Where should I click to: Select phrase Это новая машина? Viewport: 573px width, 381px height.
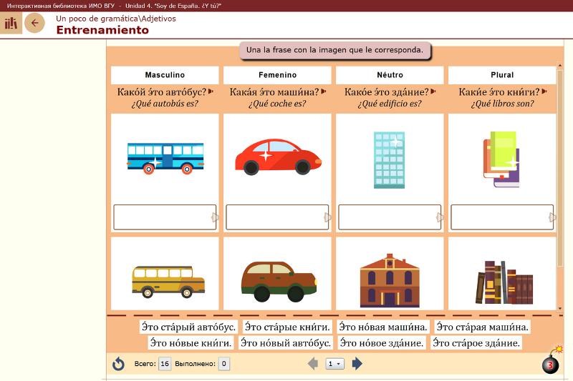click(383, 327)
